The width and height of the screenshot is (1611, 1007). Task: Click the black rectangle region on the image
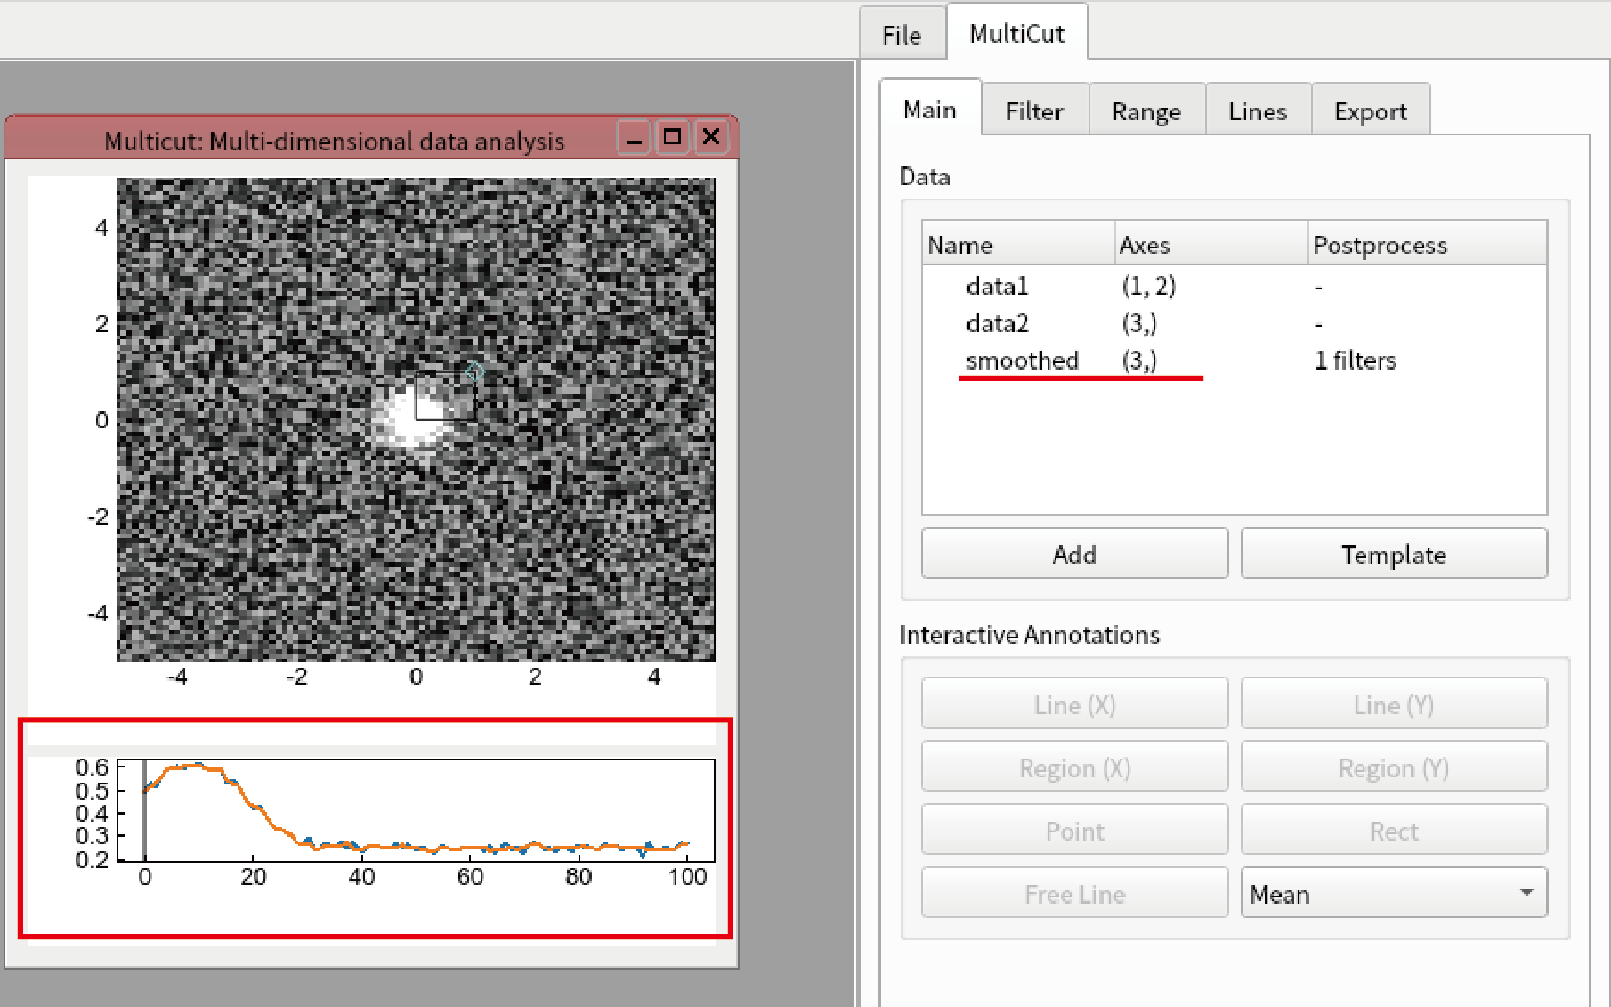pos(445,396)
